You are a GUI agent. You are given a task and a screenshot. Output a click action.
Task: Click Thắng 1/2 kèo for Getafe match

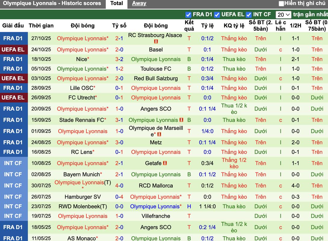pyautogui.click(x=234, y=163)
